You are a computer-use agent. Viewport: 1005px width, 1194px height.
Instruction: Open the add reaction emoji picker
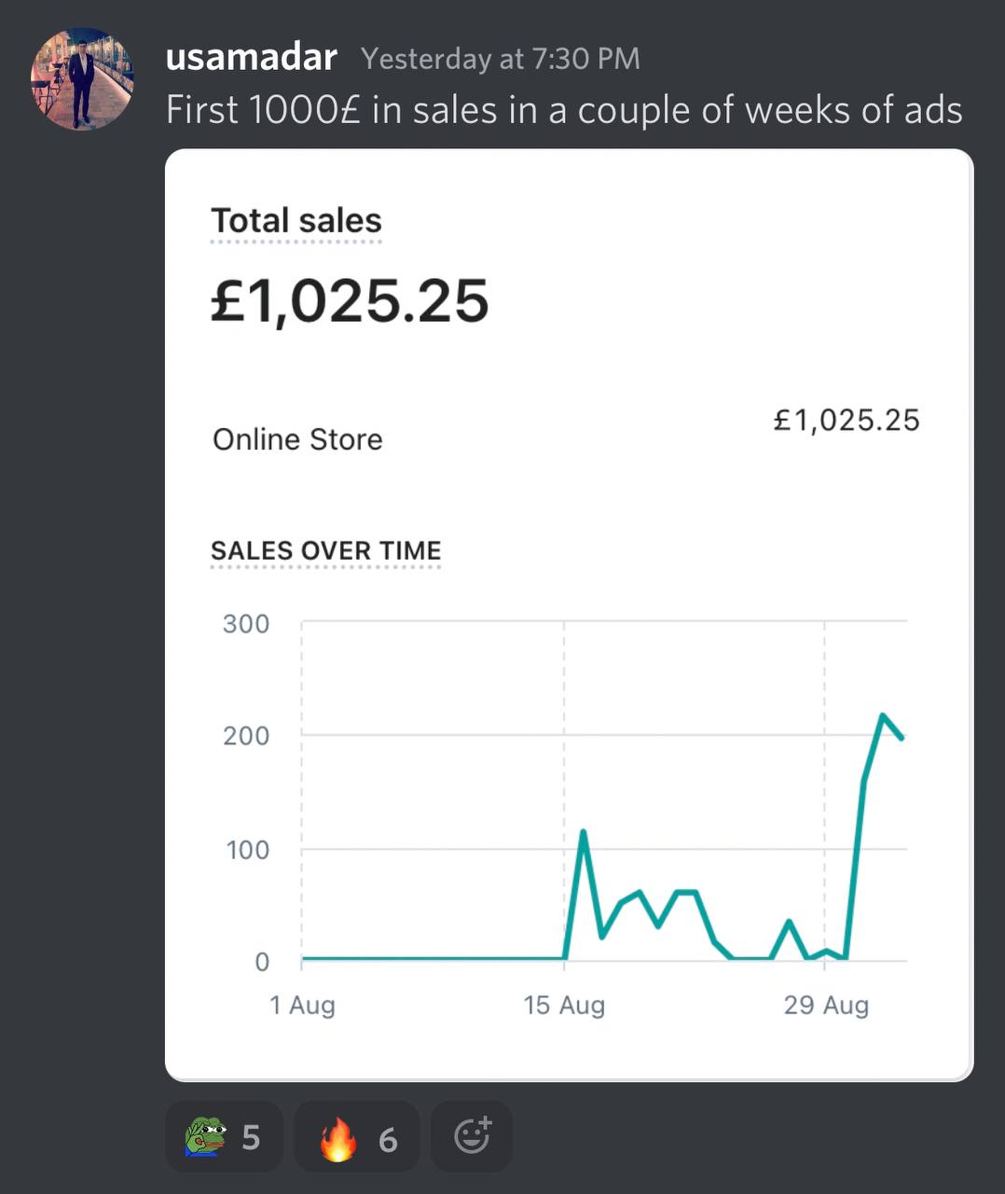tap(472, 1137)
